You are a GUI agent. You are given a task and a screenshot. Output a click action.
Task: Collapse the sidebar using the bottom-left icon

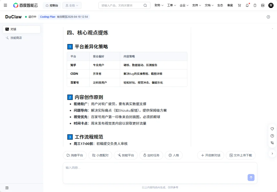click(x=7, y=188)
